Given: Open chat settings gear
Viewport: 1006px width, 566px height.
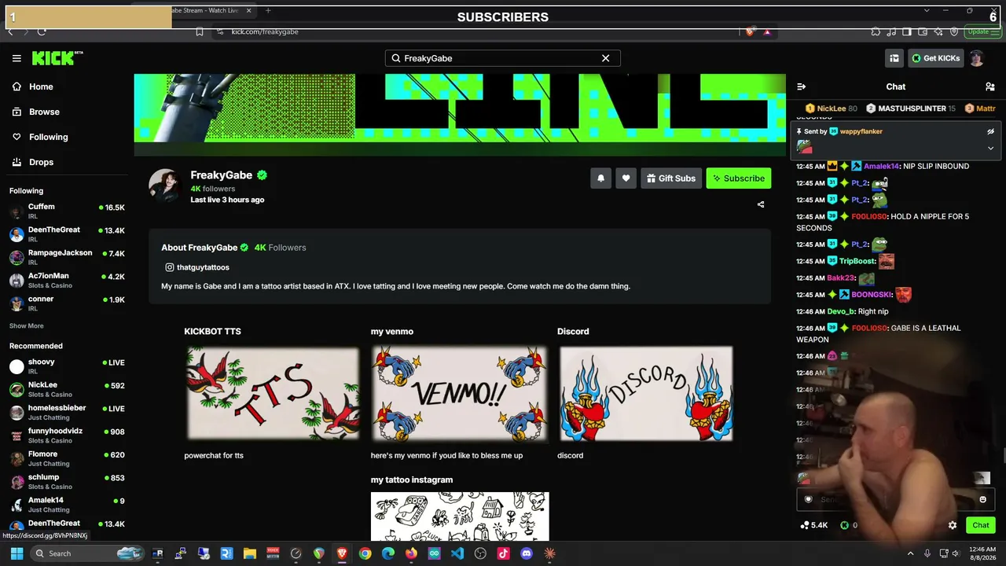Looking at the screenshot, I should pyautogui.click(x=953, y=525).
